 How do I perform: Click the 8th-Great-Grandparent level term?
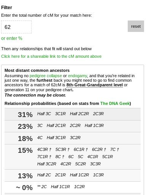pos(95,85)
